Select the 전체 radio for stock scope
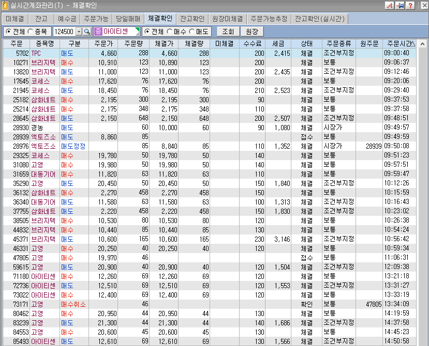Screen dimensions: 429x346 click(8, 32)
